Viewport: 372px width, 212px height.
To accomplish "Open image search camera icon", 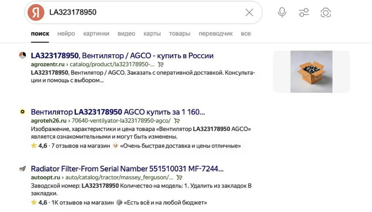I will (x=326, y=12).
